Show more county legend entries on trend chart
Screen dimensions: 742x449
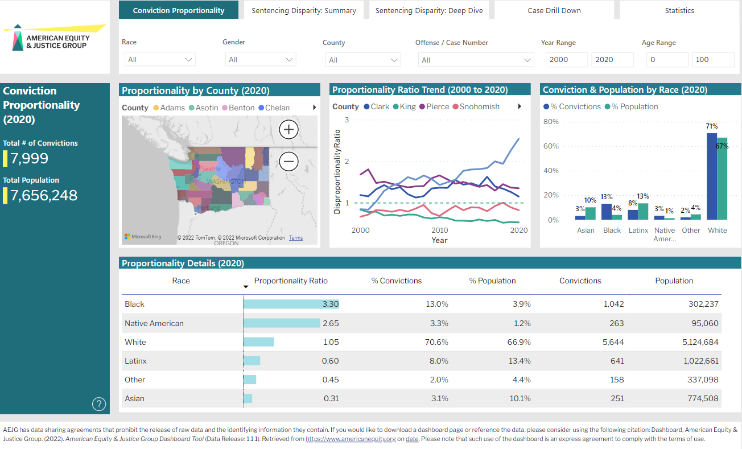[520, 106]
